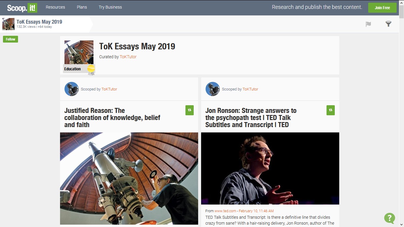Click the Join Free button
The image size is (404, 227).
point(382,8)
